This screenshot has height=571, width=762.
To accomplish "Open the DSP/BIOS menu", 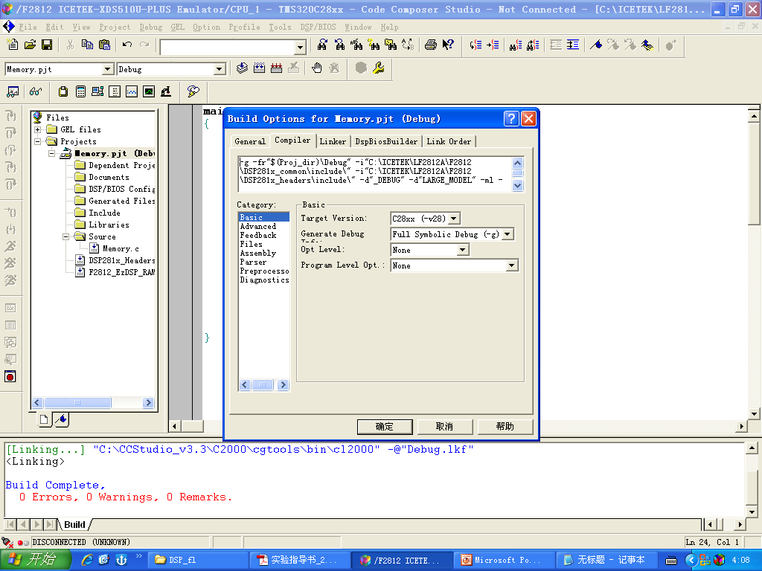I will tap(318, 28).
